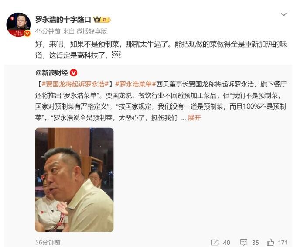Open @新浪财经 account link
294x247 pixels.
click(51, 73)
